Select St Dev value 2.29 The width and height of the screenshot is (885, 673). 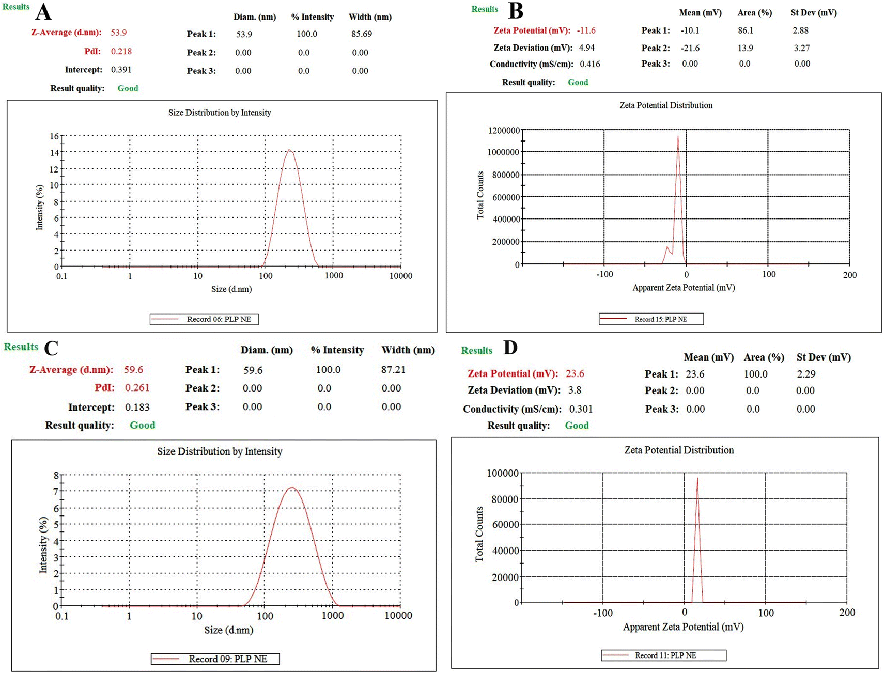(x=806, y=374)
